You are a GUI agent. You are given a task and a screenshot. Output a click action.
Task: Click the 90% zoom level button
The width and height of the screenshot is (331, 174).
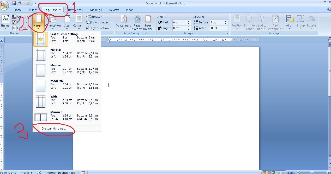pyautogui.click(x=291, y=172)
